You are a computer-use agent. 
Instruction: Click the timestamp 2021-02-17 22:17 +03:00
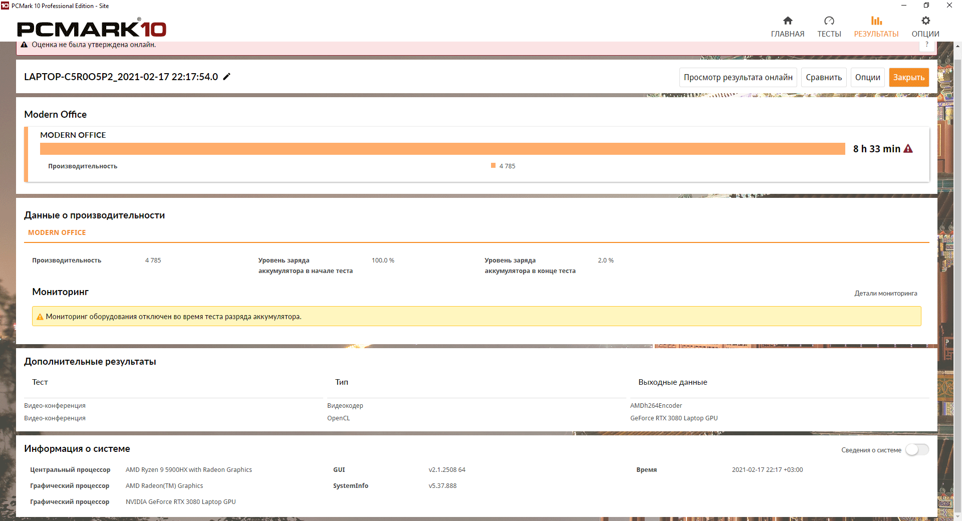[x=767, y=470]
